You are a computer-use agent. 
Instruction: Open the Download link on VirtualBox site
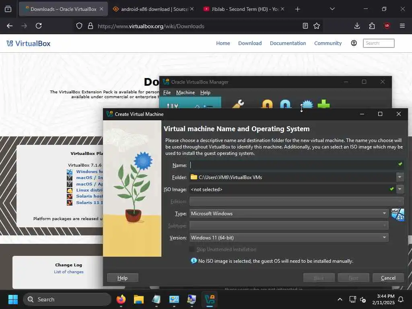249,43
